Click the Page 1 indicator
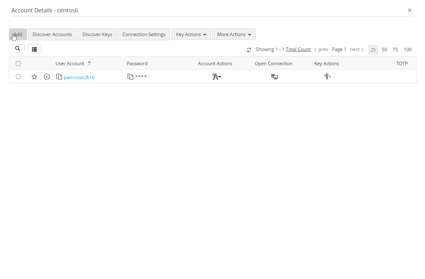Image resolution: width=425 pixels, height=279 pixels. (x=339, y=49)
